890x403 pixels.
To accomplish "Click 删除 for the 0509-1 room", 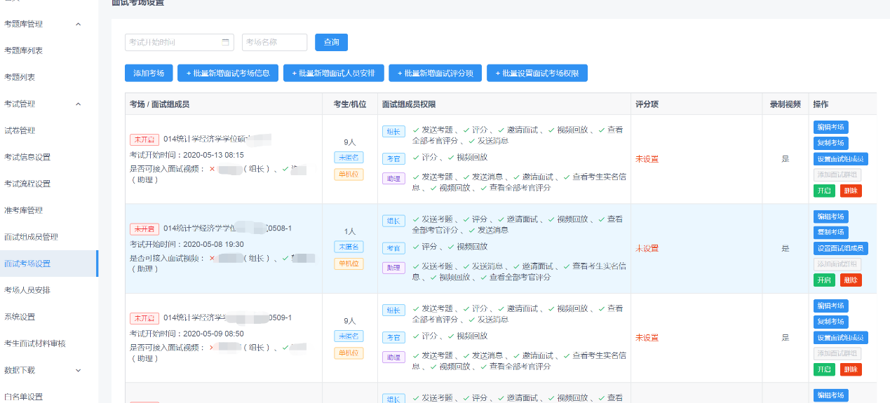I will point(851,369).
